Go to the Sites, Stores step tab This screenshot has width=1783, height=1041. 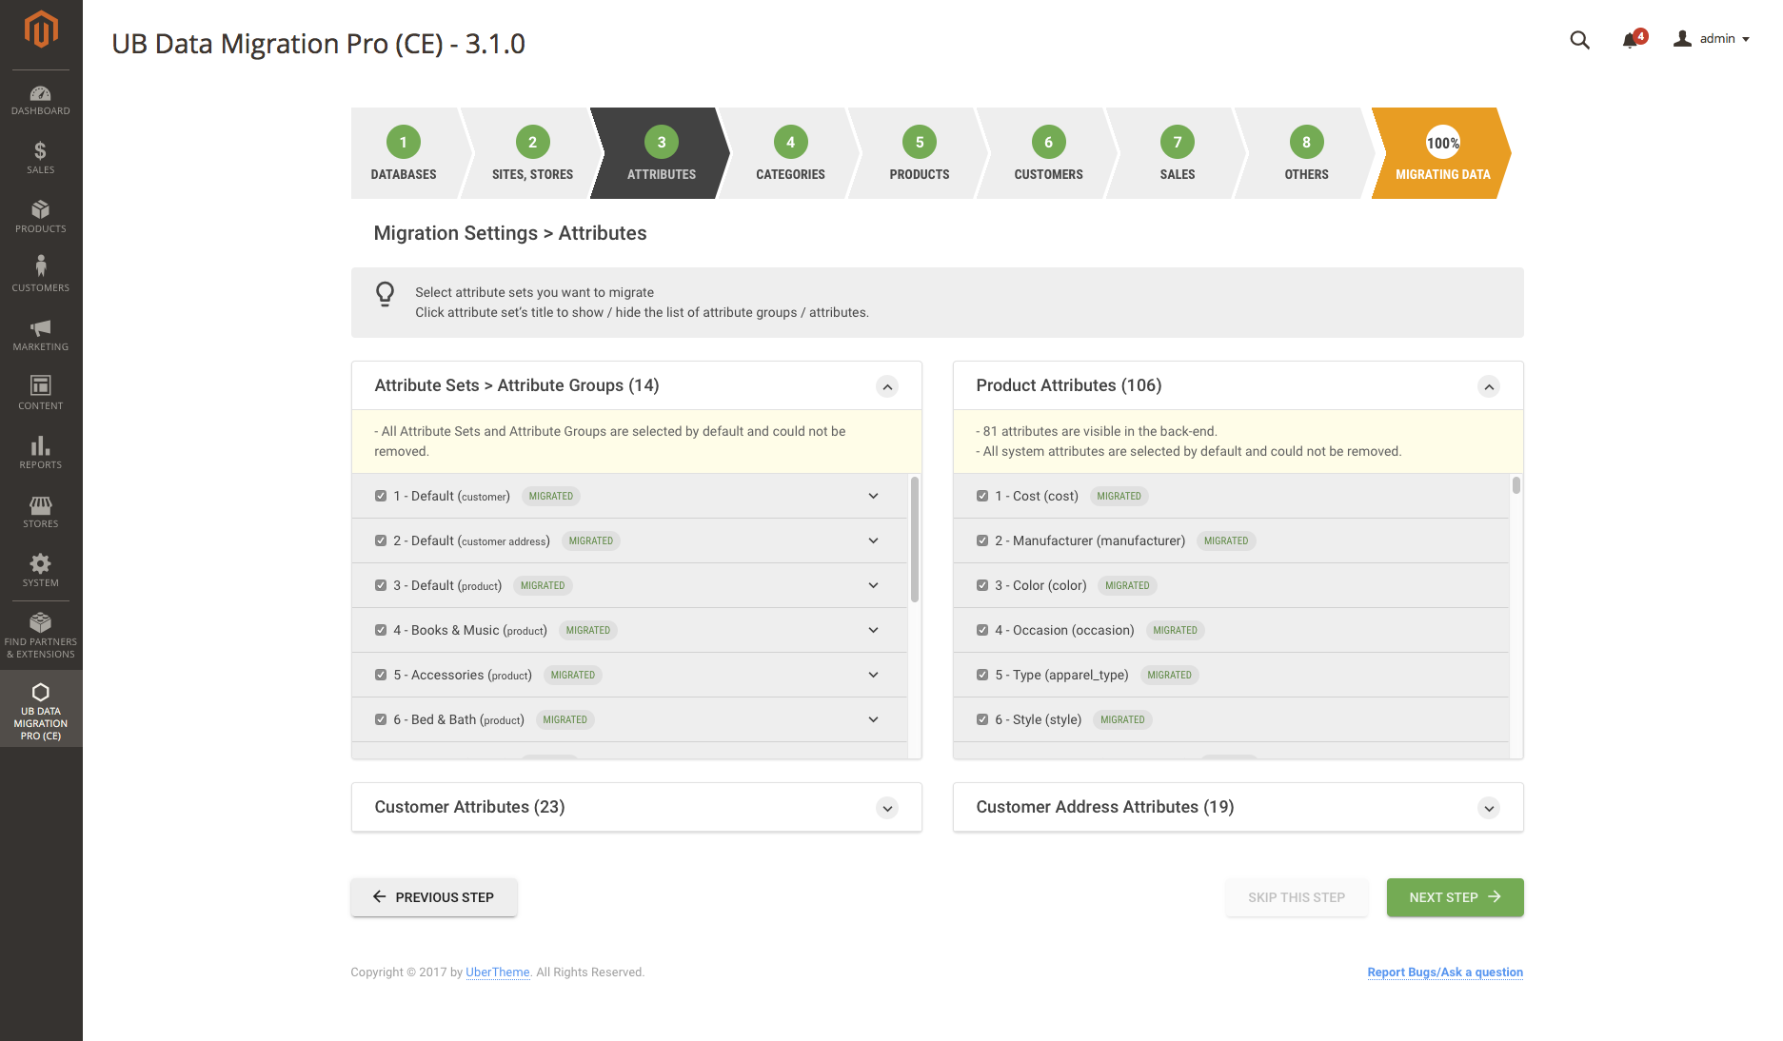click(533, 153)
